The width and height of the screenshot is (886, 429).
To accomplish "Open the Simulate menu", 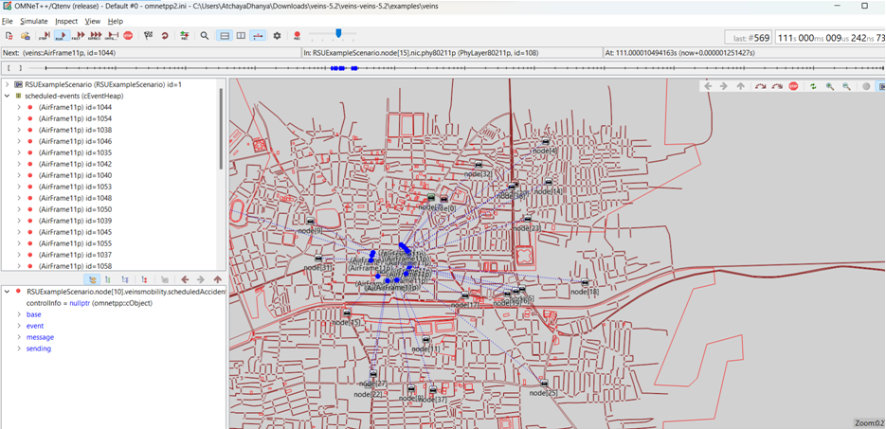I will [x=33, y=21].
